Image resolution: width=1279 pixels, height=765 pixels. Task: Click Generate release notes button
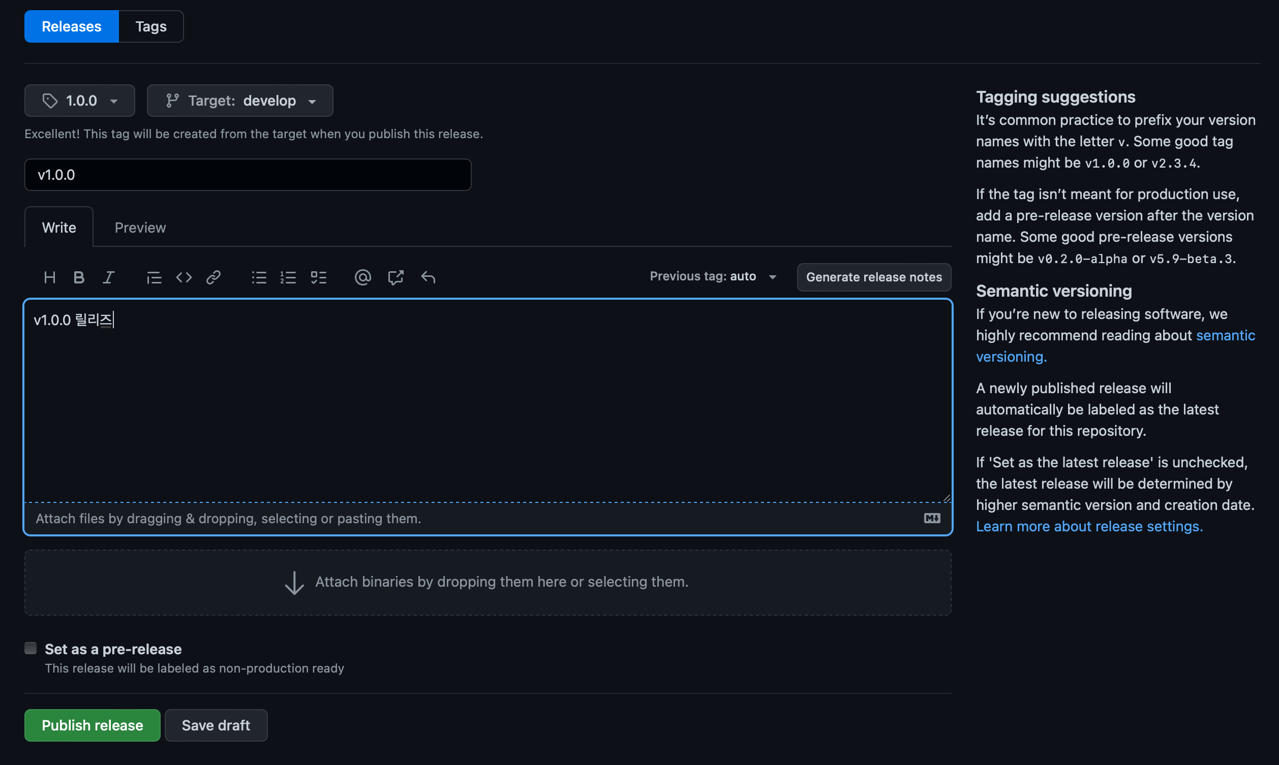[x=874, y=277]
